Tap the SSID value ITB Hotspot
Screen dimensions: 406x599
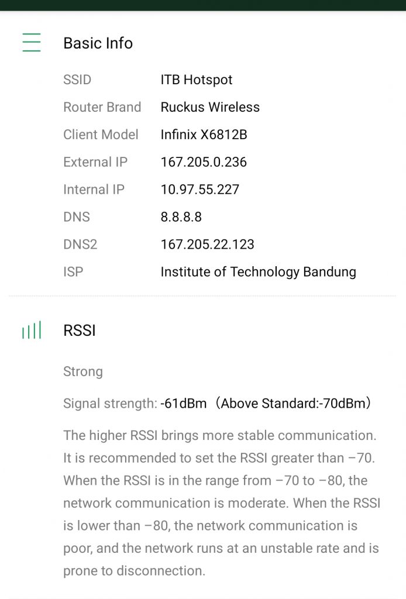(197, 80)
